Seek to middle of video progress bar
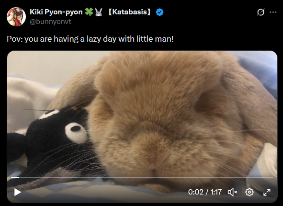The image size is (283, 206). [142, 178]
